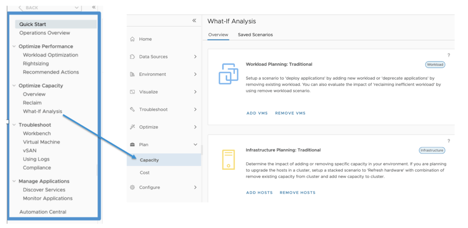
Task: Open Cost under the Plan menu
Action: tap(144, 173)
